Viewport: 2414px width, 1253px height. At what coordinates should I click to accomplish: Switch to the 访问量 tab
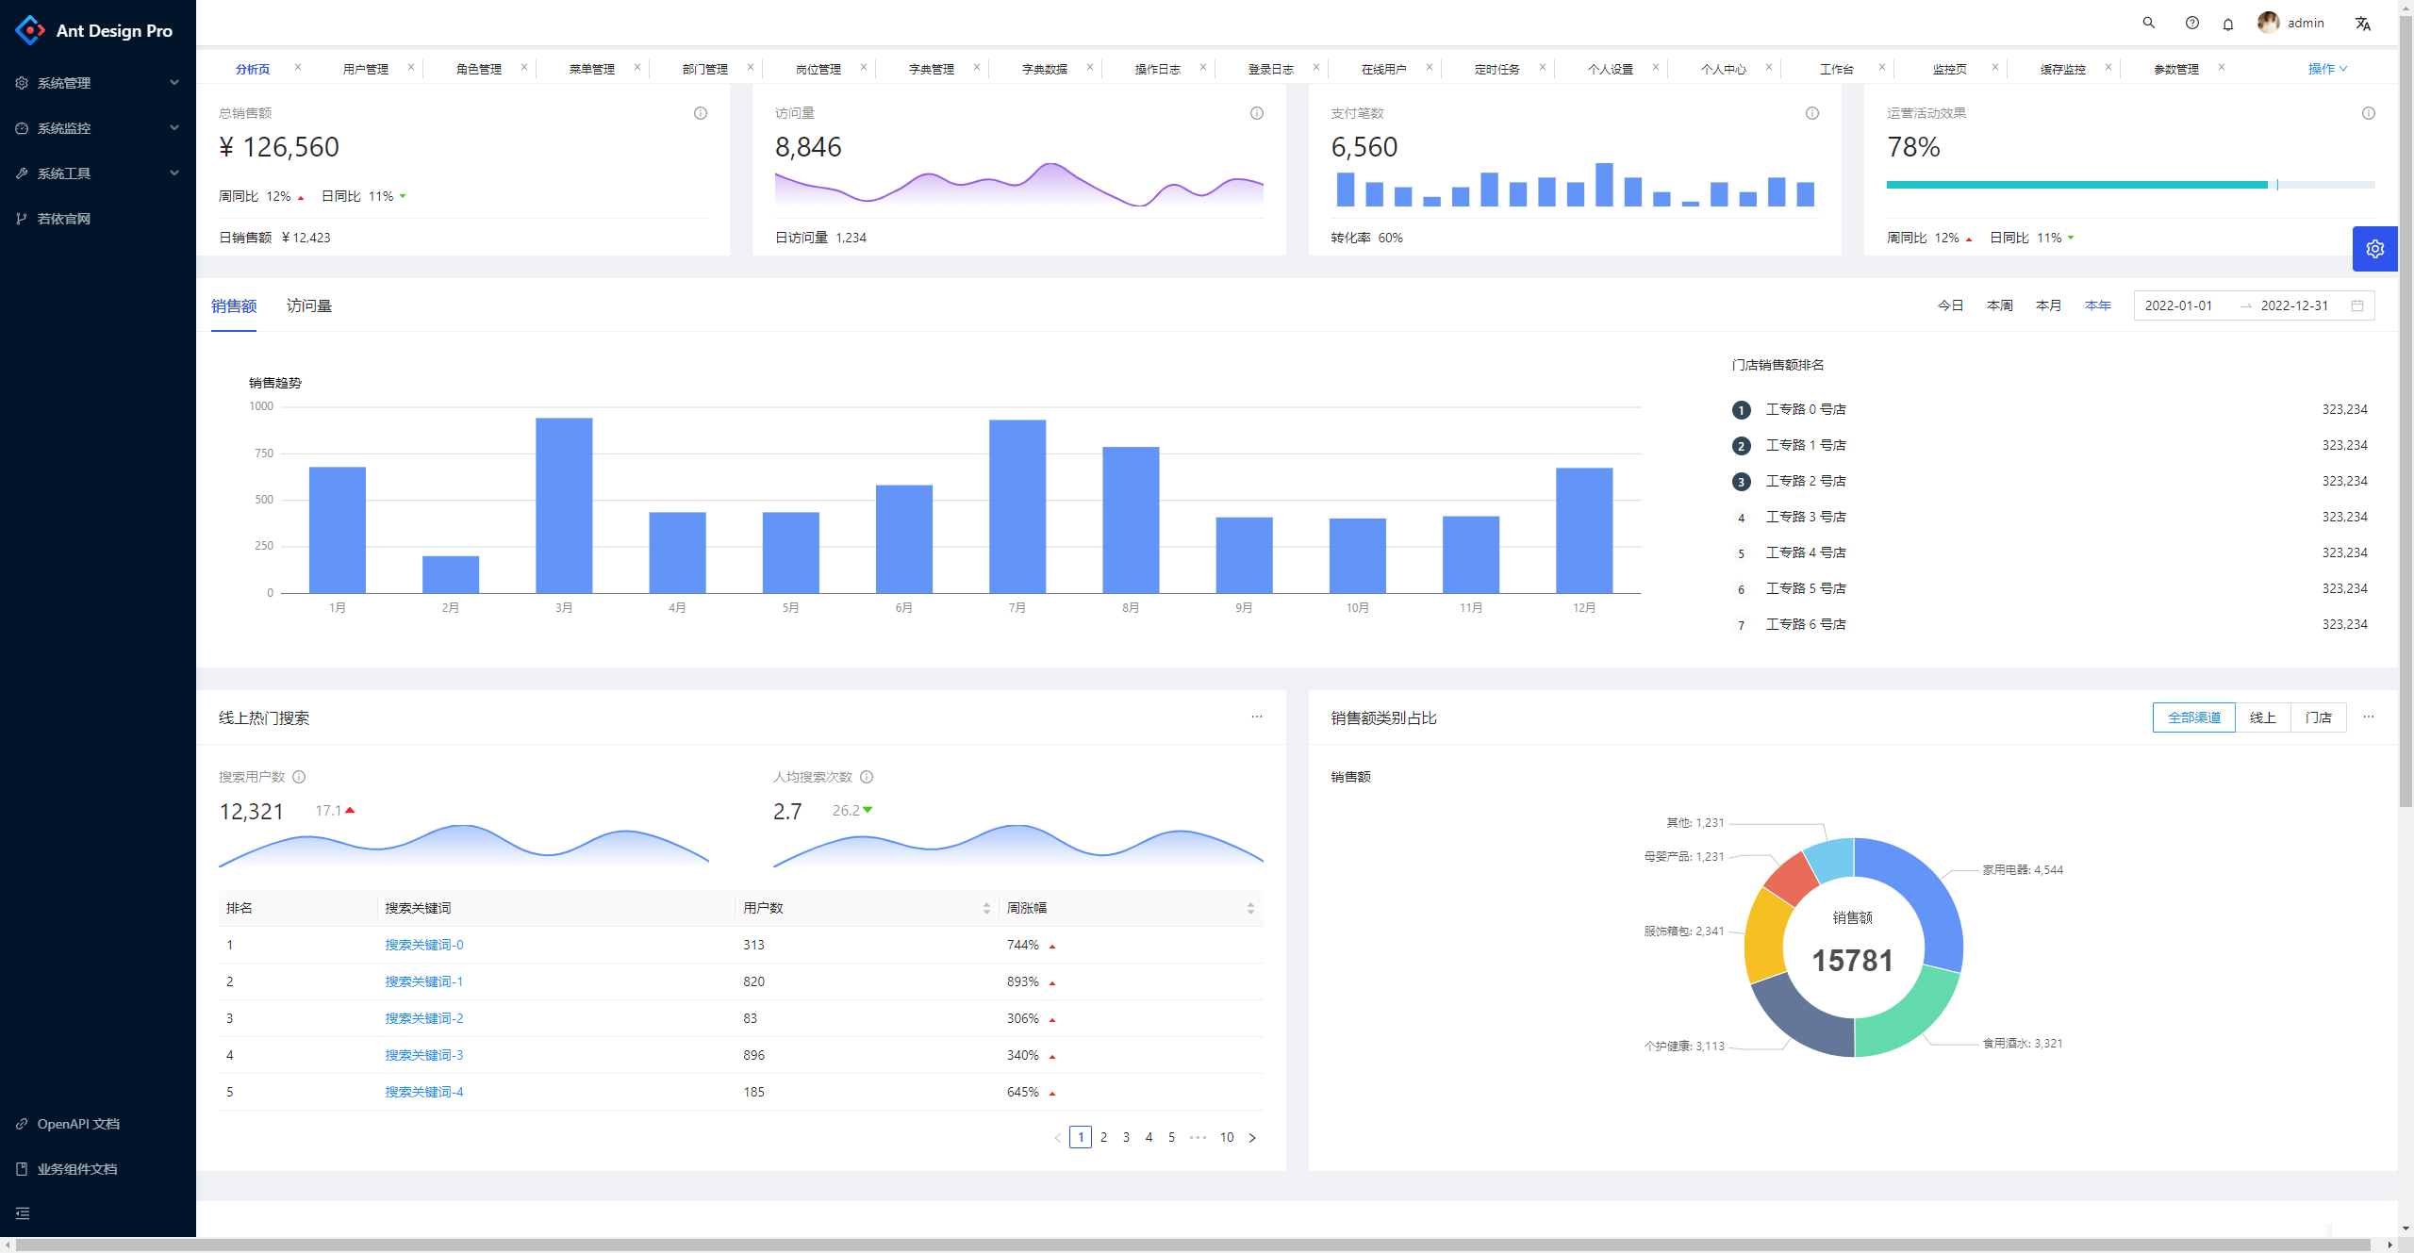coord(308,305)
